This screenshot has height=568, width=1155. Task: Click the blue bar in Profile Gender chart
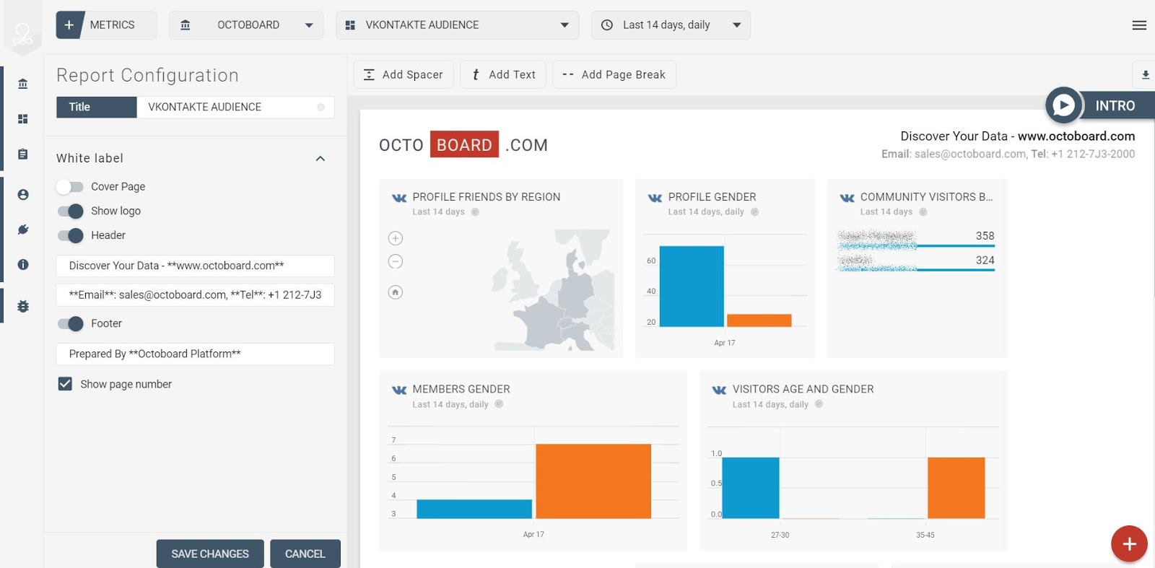pyautogui.click(x=692, y=287)
